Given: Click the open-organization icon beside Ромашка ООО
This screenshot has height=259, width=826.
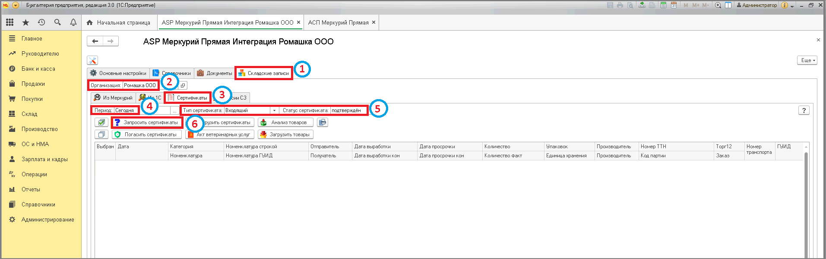Looking at the screenshot, I should [183, 85].
